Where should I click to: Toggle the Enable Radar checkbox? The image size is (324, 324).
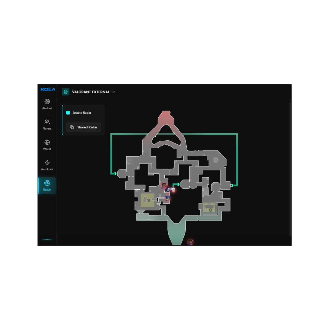pos(68,113)
